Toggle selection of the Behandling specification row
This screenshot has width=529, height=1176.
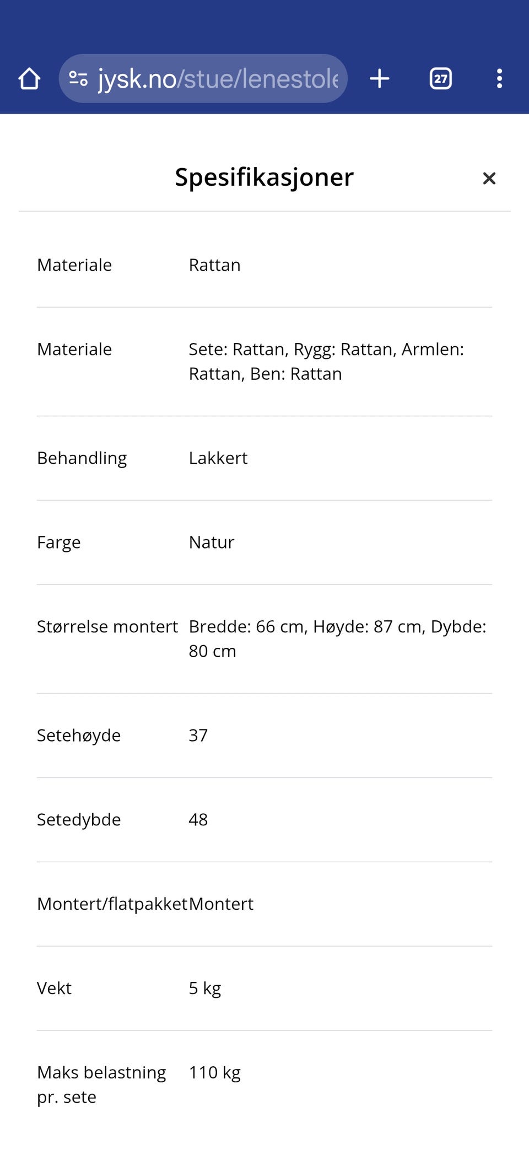pyautogui.click(x=264, y=458)
